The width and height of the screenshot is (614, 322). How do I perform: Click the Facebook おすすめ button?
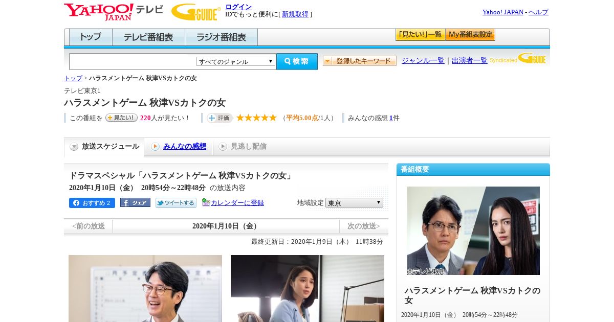click(x=92, y=203)
